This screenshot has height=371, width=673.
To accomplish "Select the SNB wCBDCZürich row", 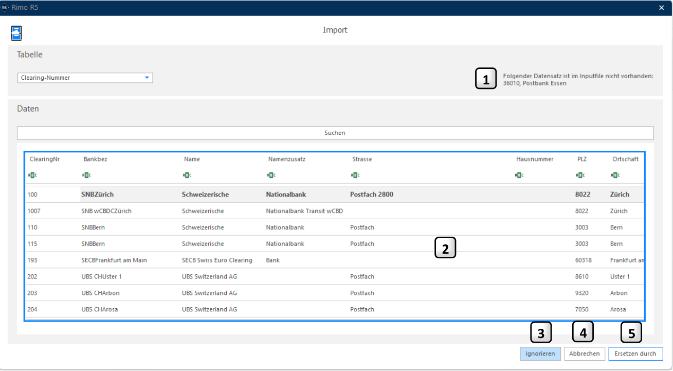I will tap(335, 211).
